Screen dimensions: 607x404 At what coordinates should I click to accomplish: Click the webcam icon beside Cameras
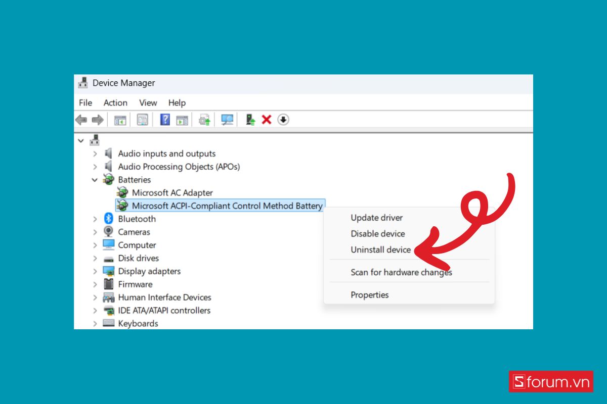(108, 232)
